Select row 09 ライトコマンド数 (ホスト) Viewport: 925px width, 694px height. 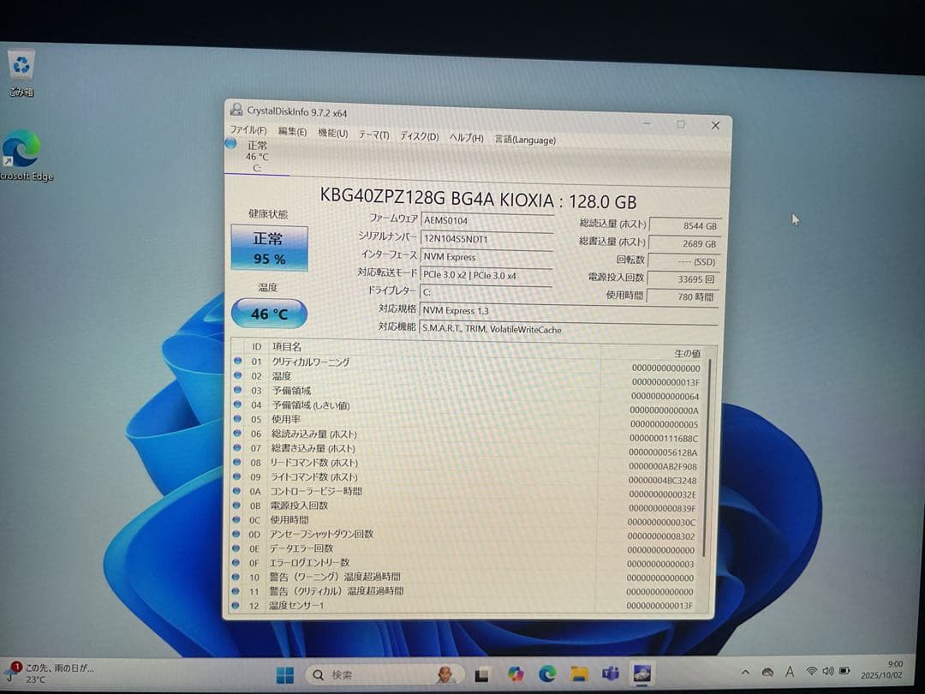[x=467, y=477]
